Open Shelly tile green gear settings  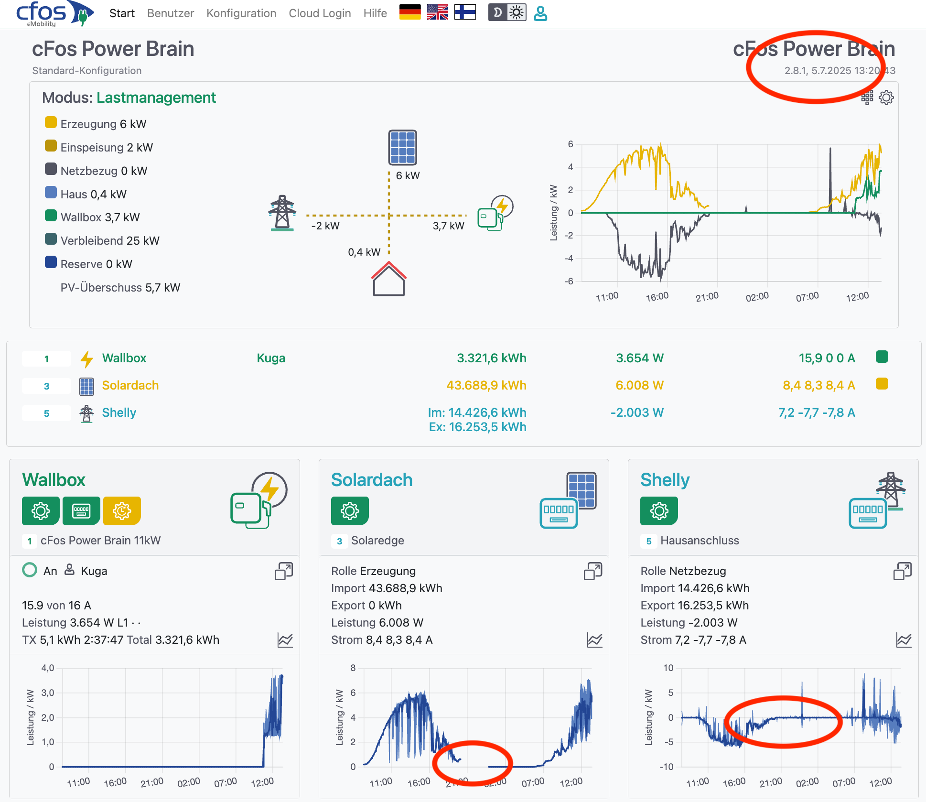pyautogui.click(x=659, y=511)
